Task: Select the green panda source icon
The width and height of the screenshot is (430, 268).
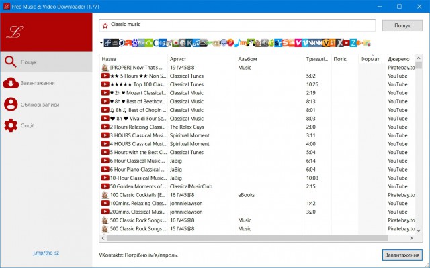Action: (251, 43)
